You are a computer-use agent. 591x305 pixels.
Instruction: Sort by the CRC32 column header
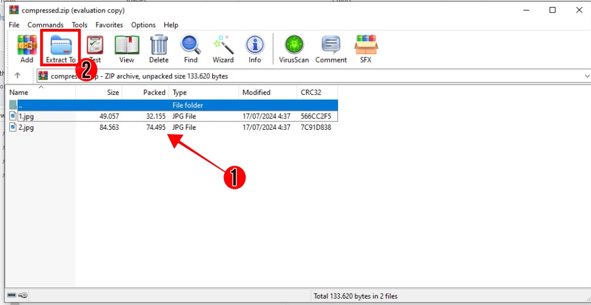click(x=317, y=93)
